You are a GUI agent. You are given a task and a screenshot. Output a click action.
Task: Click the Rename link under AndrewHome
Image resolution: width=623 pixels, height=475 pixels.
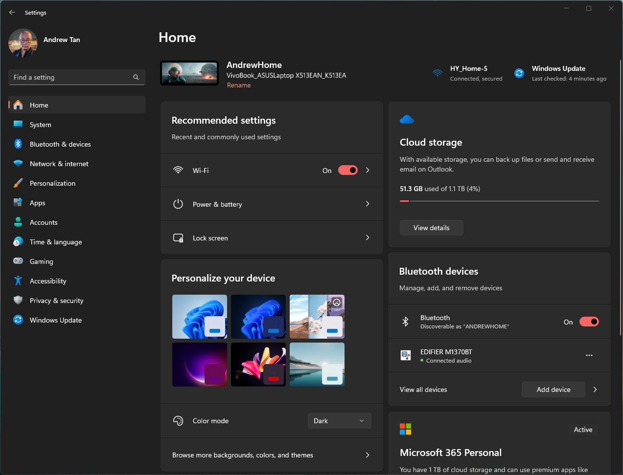(x=239, y=85)
